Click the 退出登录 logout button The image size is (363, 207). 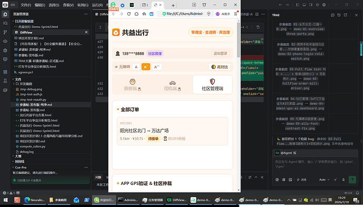click(220, 53)
